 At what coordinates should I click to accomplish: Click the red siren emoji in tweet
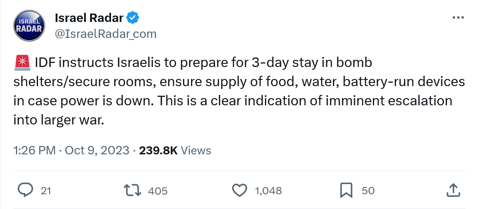22,63
